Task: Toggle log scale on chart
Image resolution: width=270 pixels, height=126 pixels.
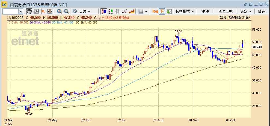Action: pos(155,11)
